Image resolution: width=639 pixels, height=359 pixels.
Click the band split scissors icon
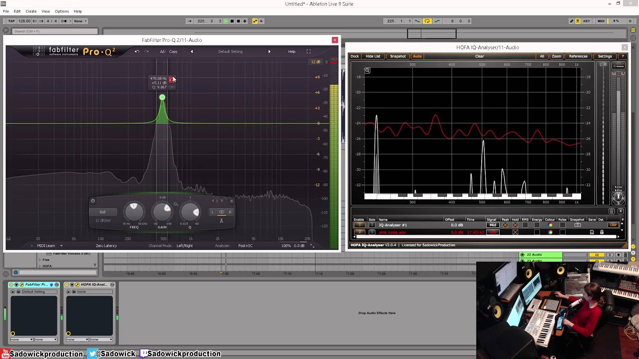pos(221,220)
